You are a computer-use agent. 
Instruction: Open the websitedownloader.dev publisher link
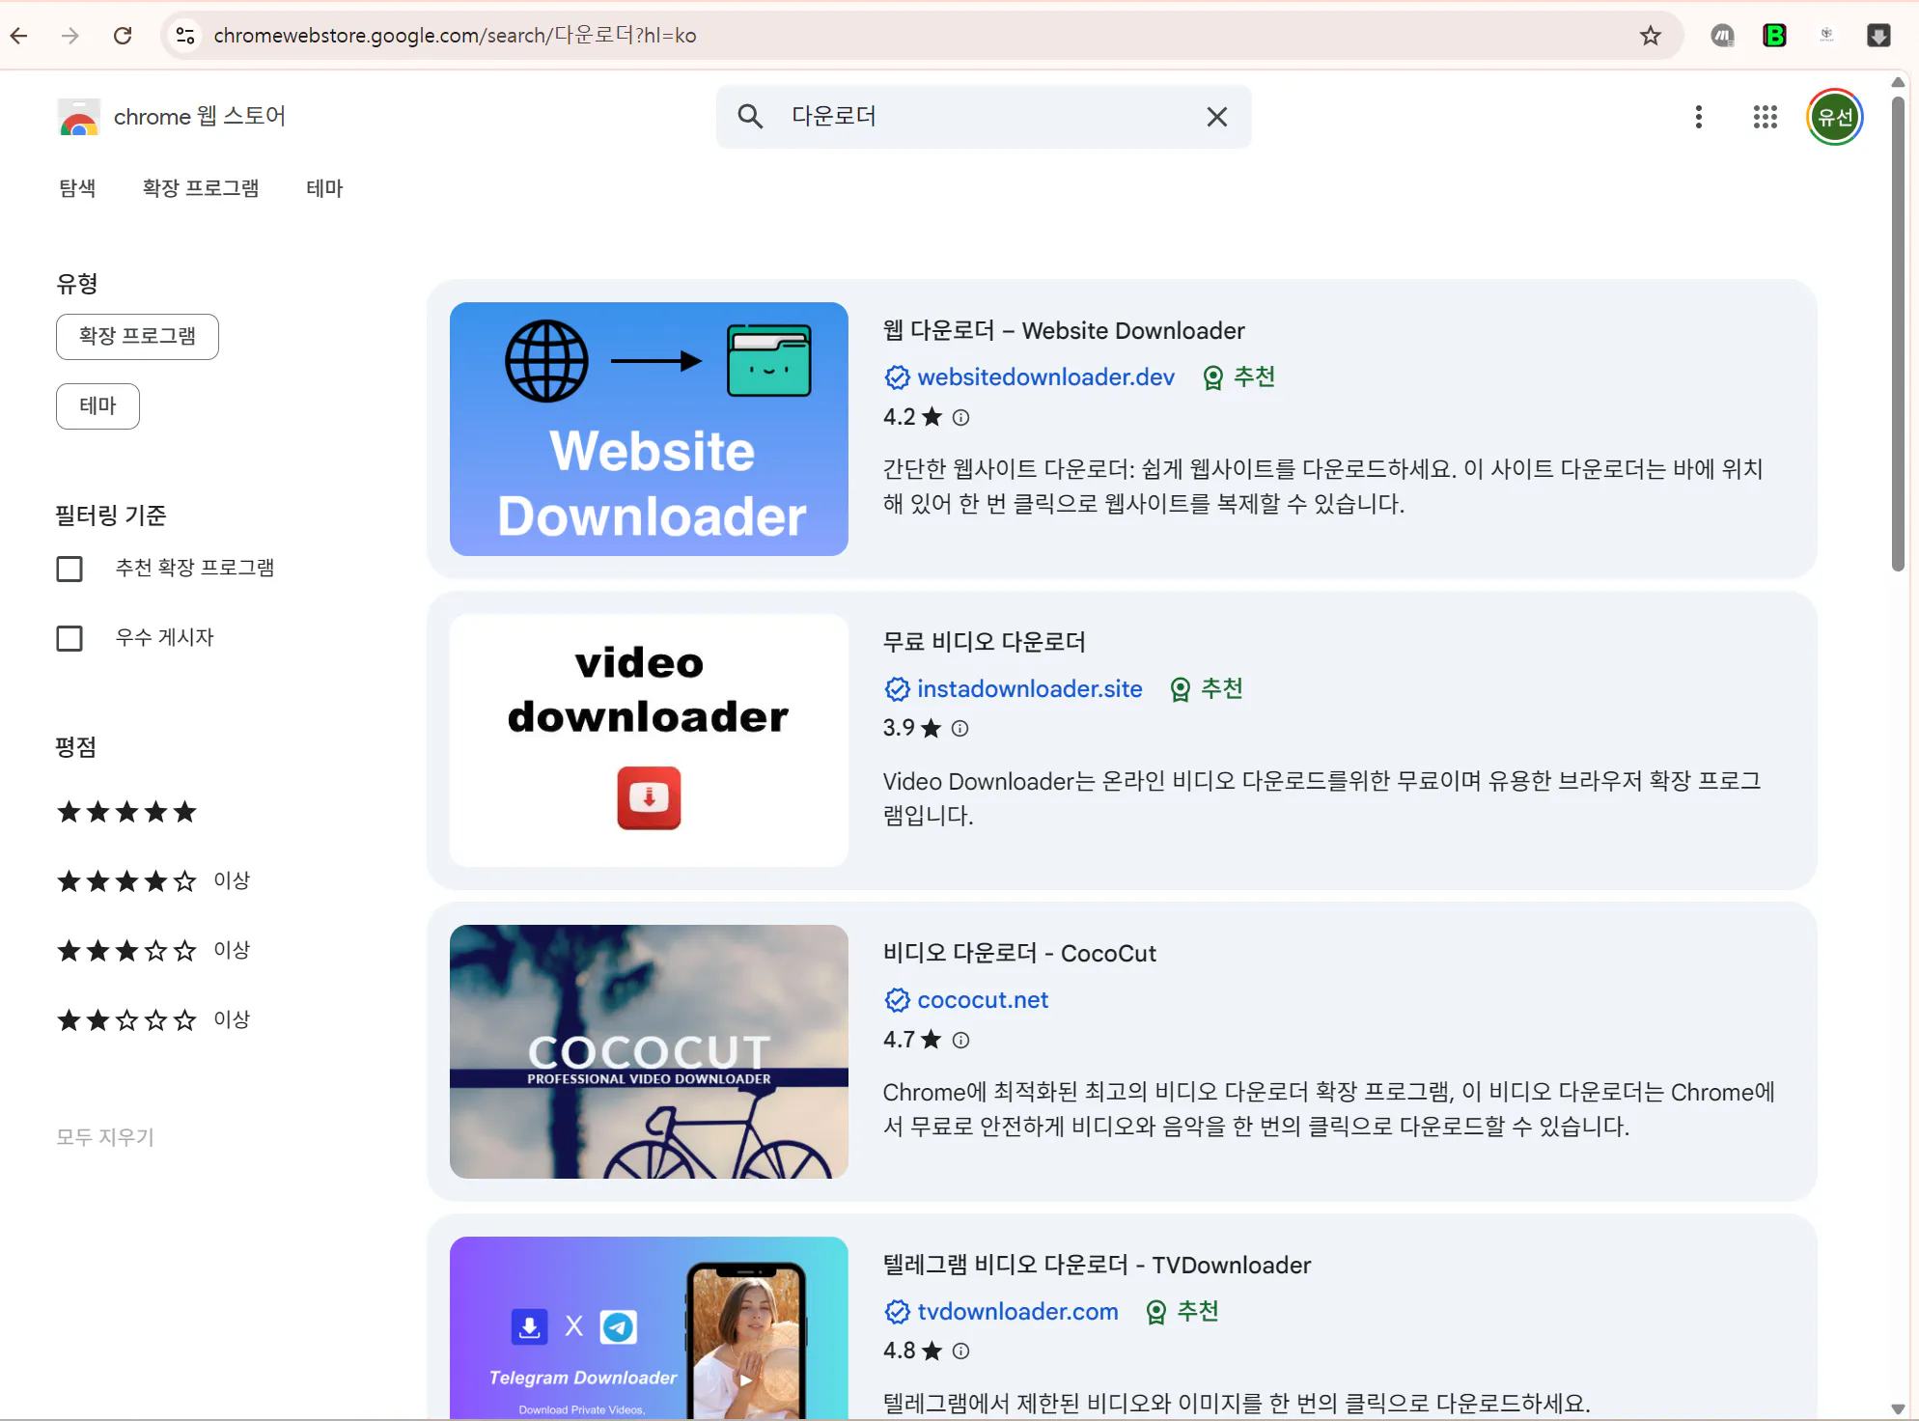tap(1045, 377)
